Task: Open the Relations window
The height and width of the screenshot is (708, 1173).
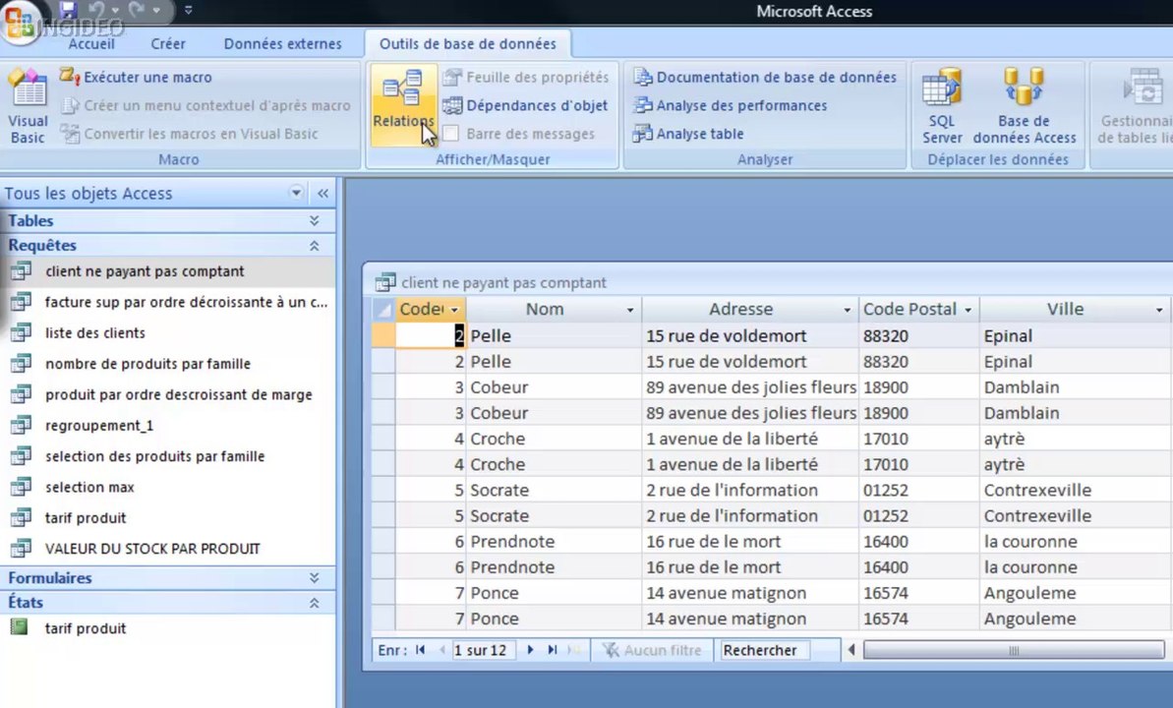Action: coord(403,105)
